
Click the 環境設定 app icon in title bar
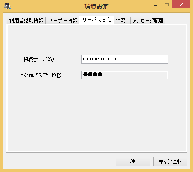pyautogui.click(x=7, y=6)
